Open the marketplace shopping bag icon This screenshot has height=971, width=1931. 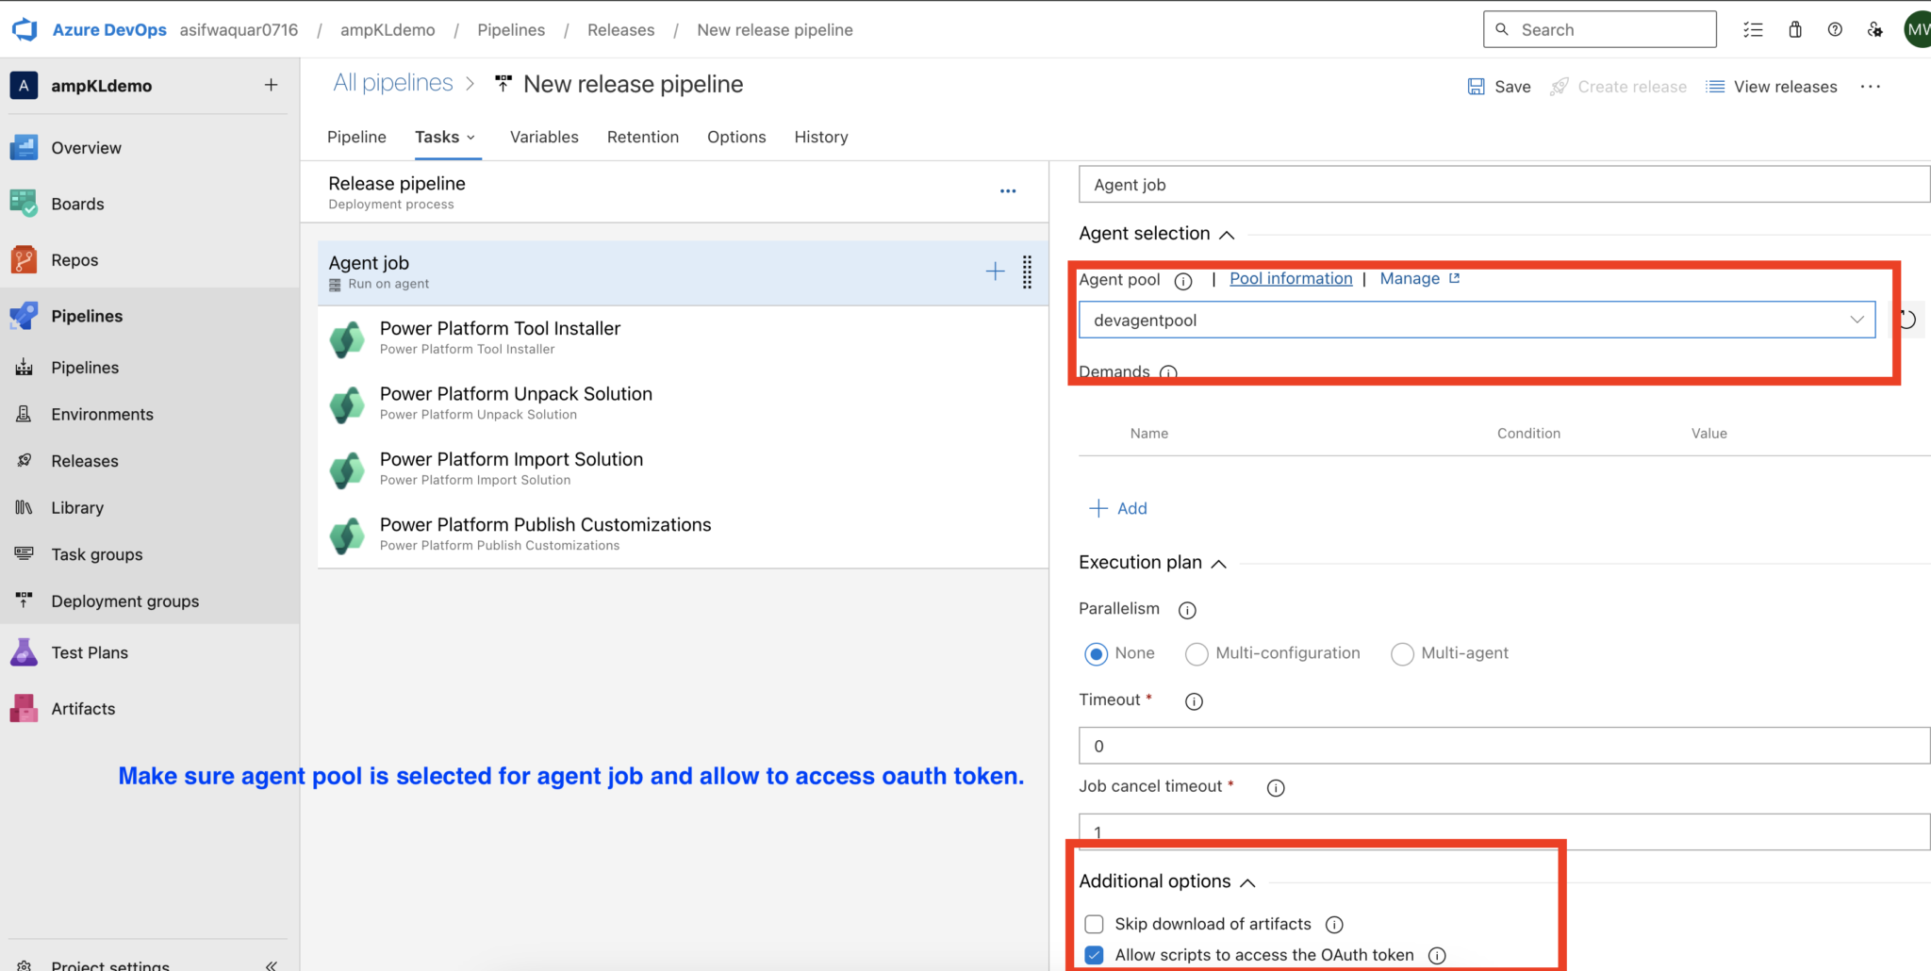click(1795, 29)
